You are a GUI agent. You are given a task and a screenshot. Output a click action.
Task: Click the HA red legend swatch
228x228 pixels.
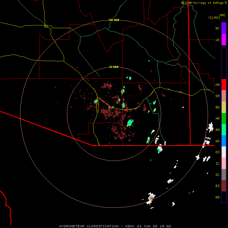(x=224, y=85)
